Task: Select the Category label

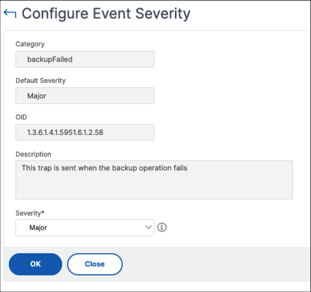Action: 30,44
